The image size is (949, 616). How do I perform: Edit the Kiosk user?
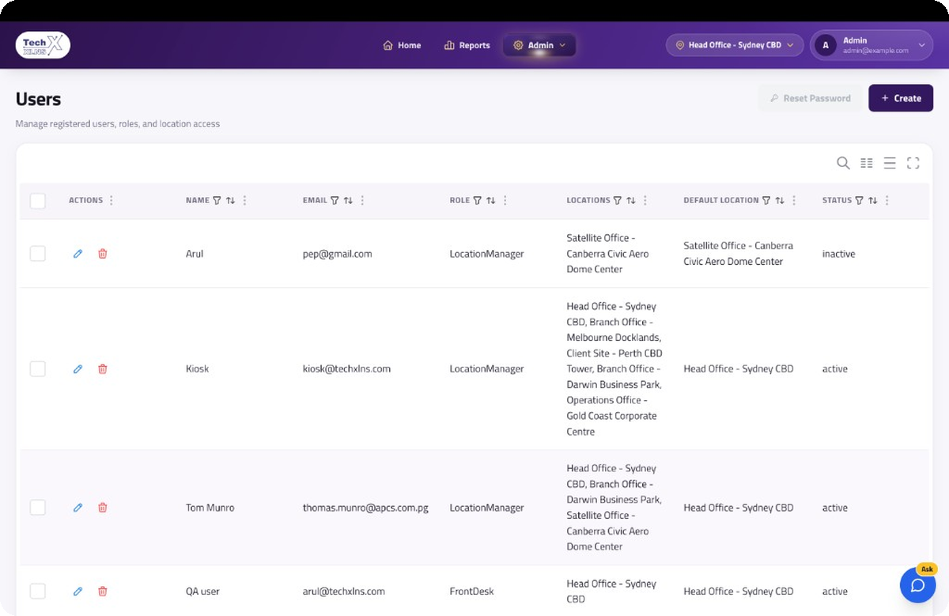pos(78,368)
